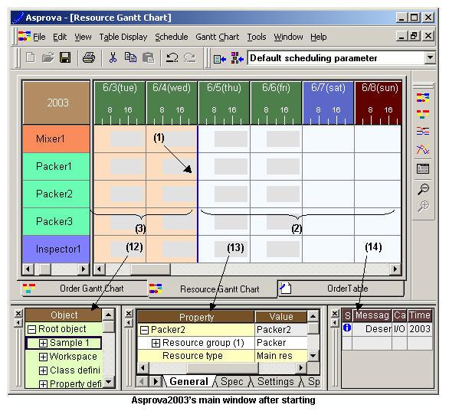Select the Mixer1 resource row header

coord(56,139)
